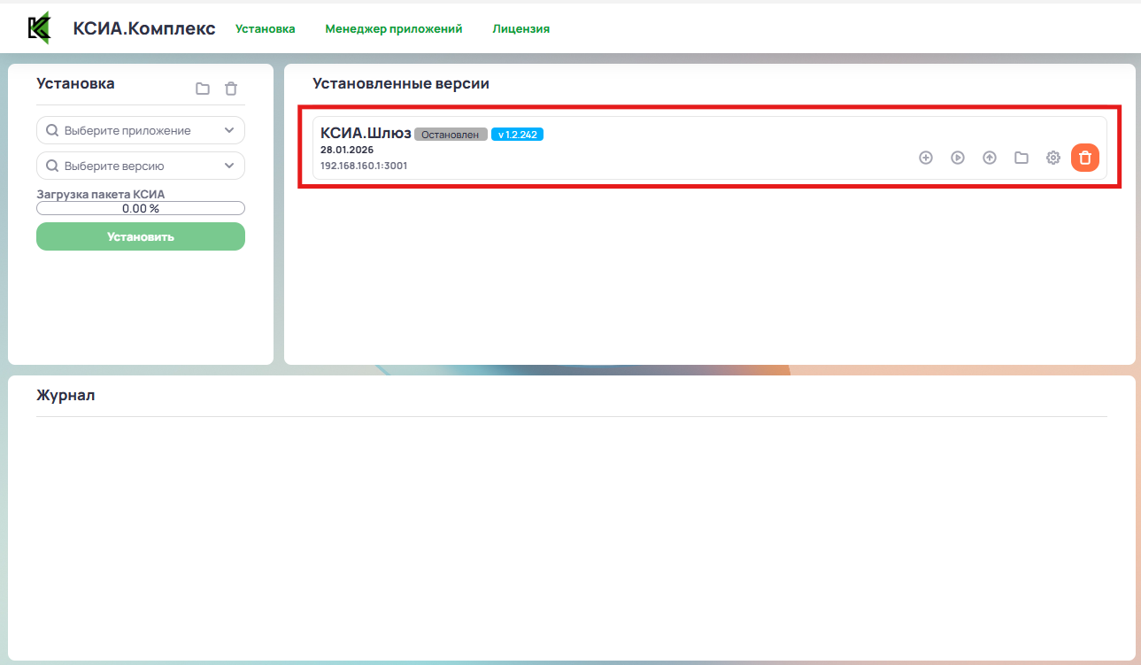Open the Лицензия tab
Viewport: 1141px width, 665px height.
click(520, 28)
